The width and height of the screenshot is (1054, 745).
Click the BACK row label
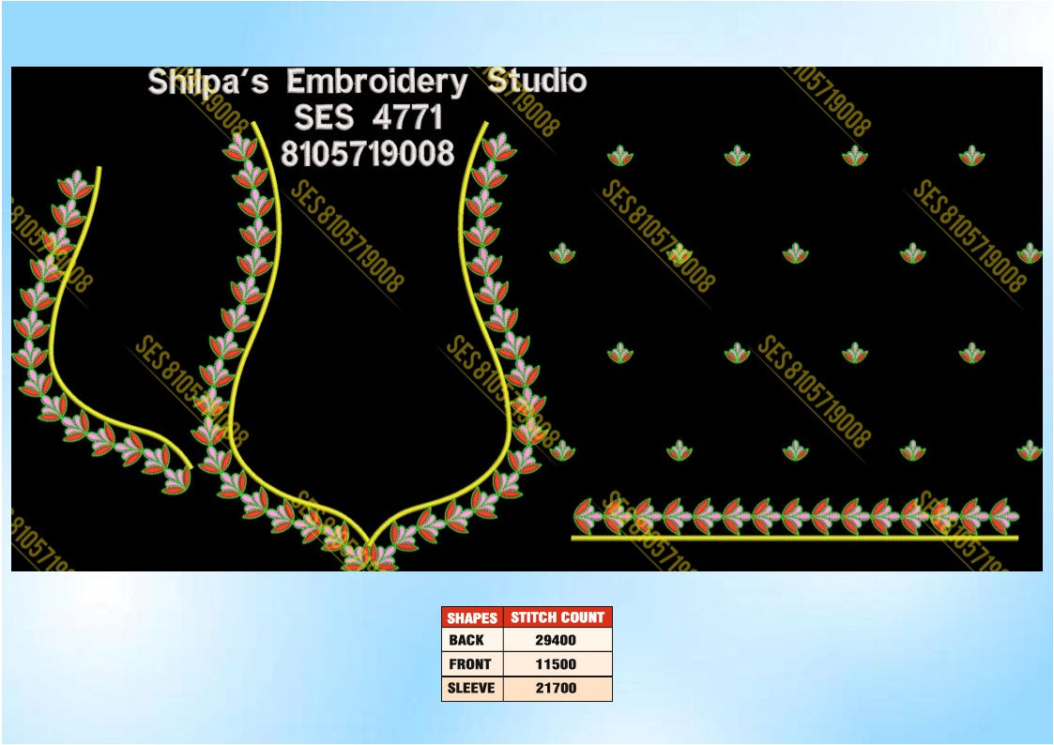(466, 640)
